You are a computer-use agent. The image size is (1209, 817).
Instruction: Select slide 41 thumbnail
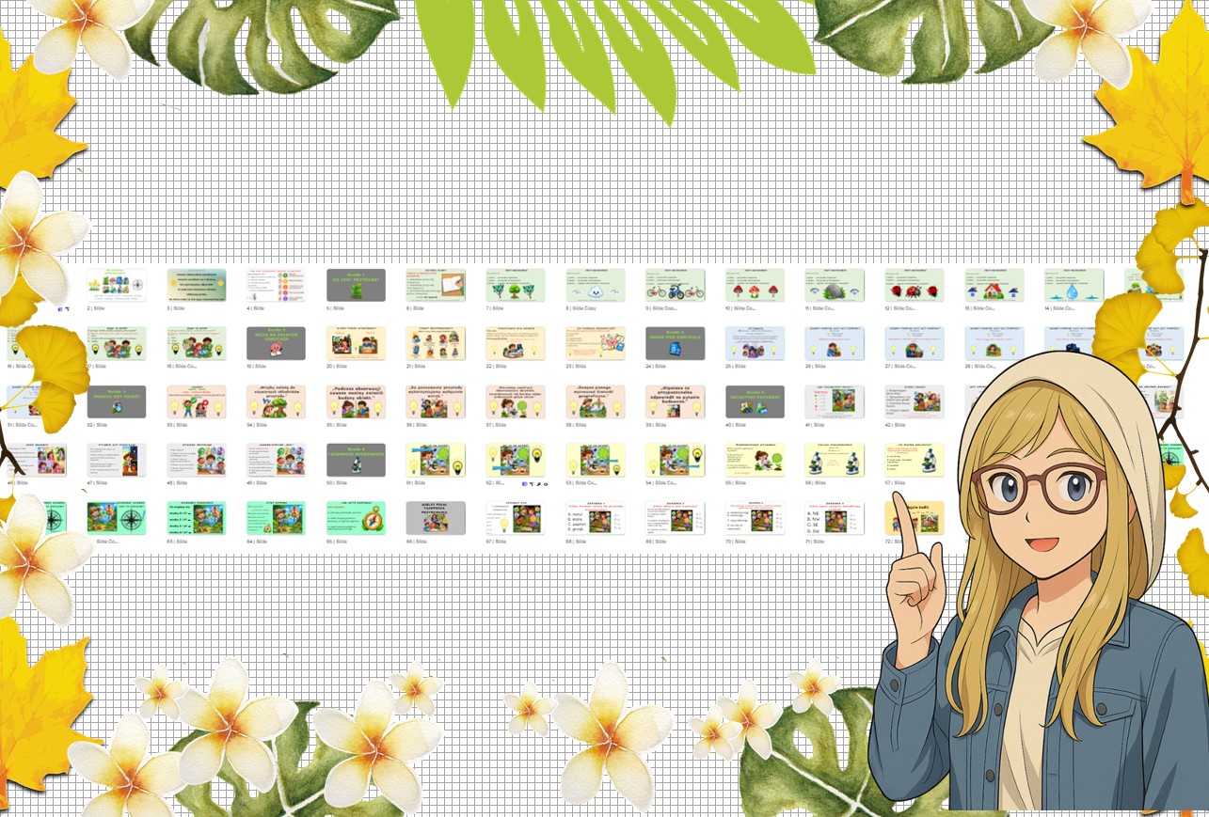pos(835,401)
